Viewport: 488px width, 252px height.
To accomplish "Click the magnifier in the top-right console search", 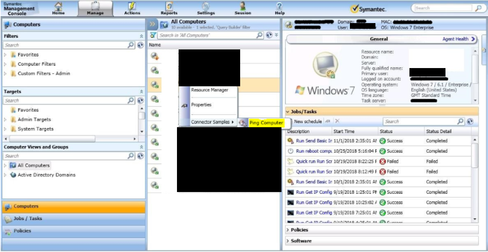I will pos(478,8).
